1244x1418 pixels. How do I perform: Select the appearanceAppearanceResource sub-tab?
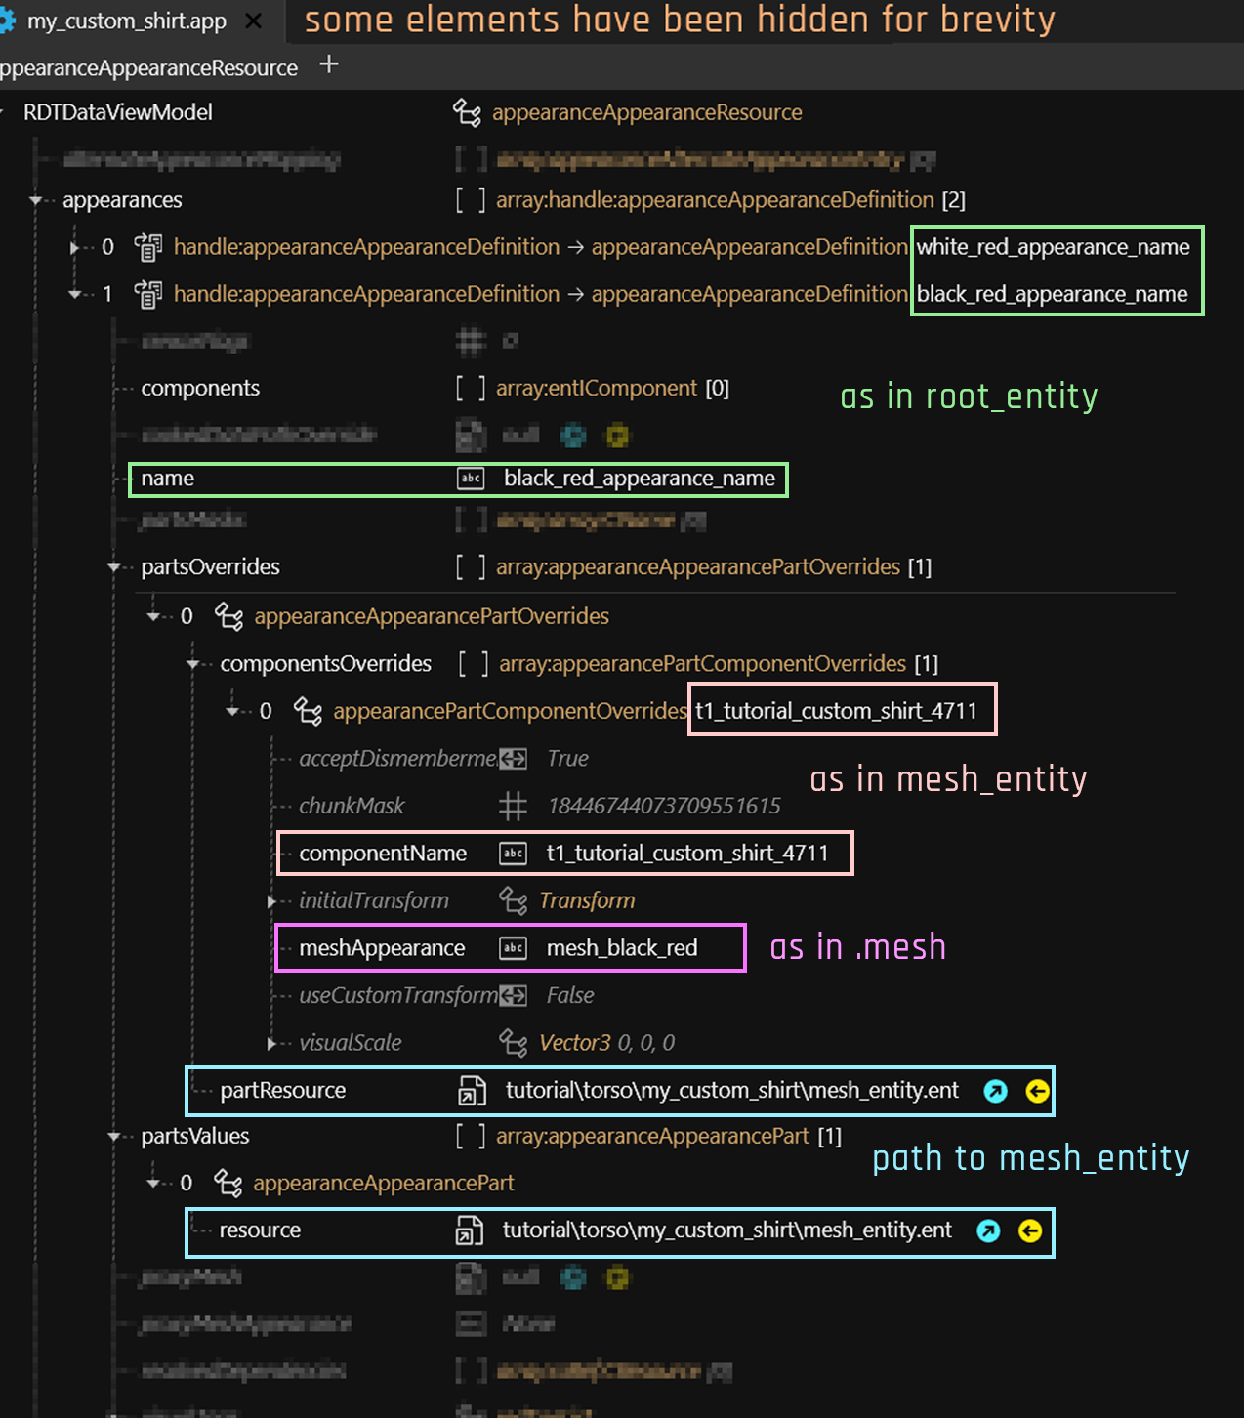(x=148, y=67)
